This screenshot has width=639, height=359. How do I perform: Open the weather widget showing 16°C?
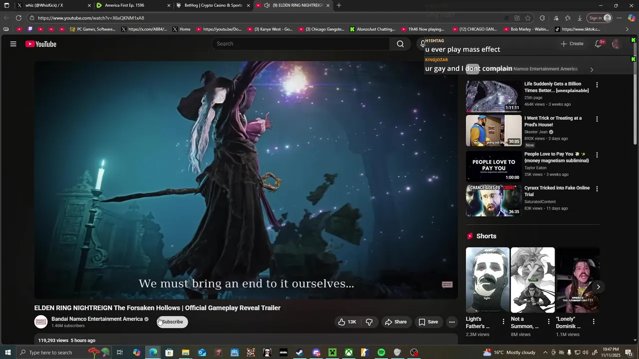[509, 353]
